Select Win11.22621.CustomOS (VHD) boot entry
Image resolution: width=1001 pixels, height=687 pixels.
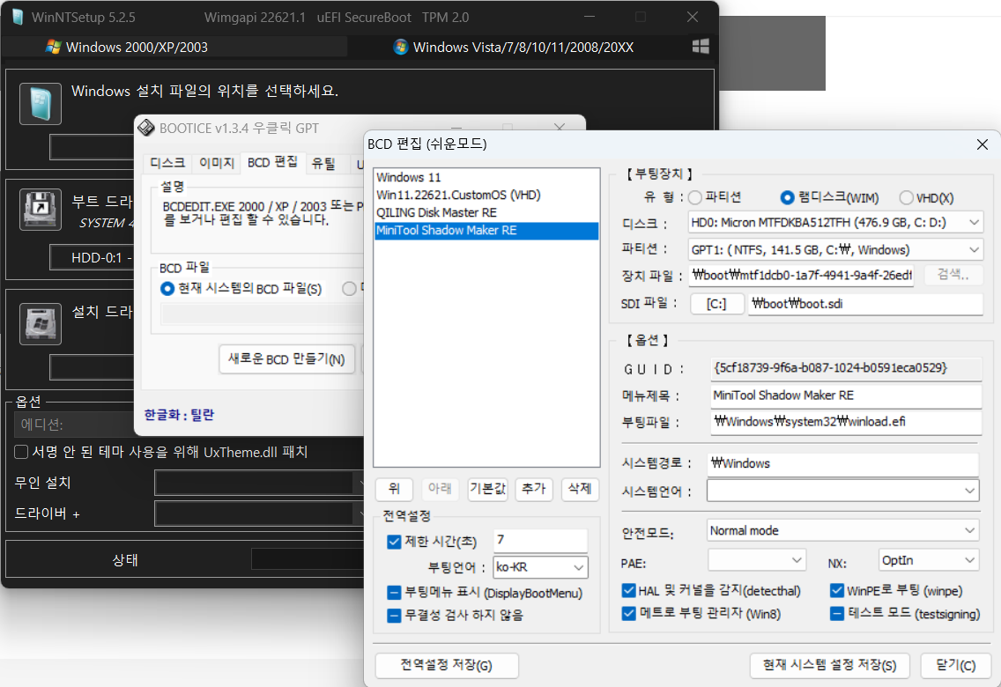coord(486,196)
